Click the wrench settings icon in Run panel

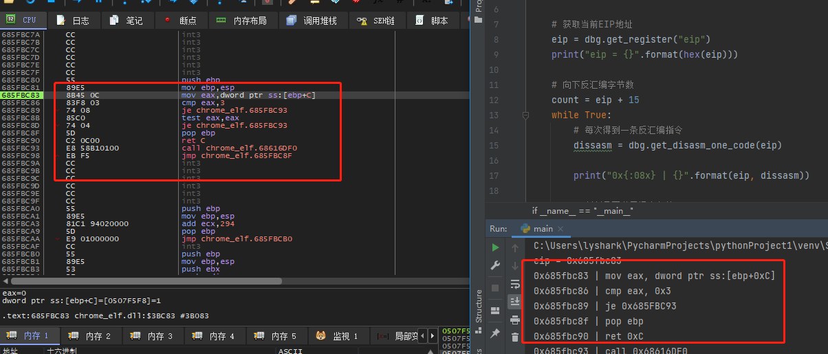pyautogui.click(x=495, y=265)
